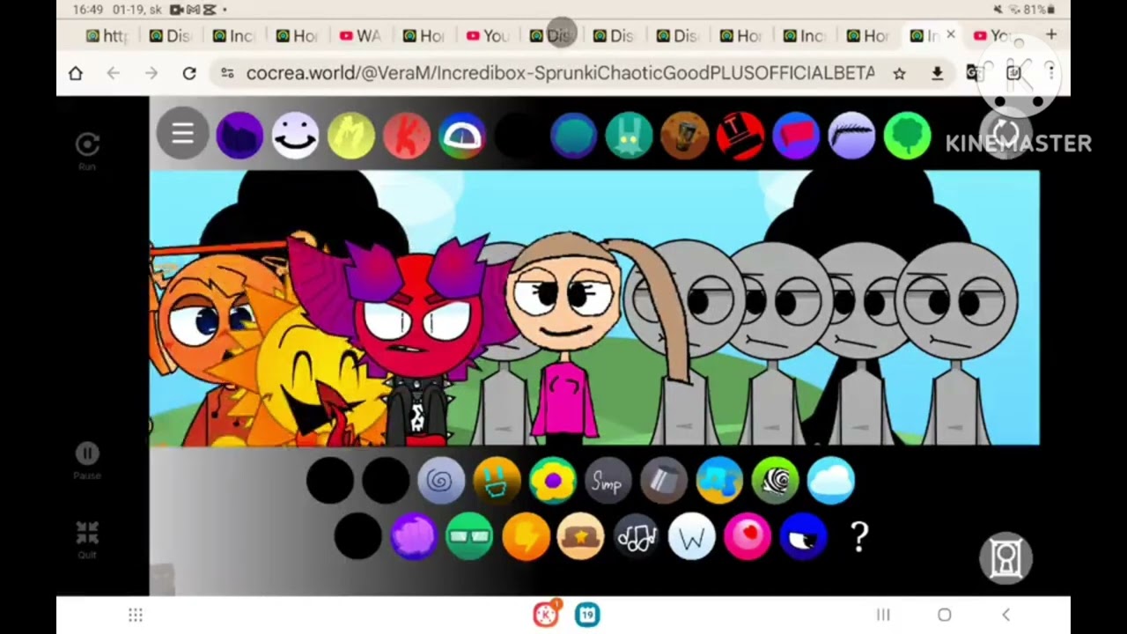Open a new browser tab
1127x634 pixels.
click(1051, 35)
